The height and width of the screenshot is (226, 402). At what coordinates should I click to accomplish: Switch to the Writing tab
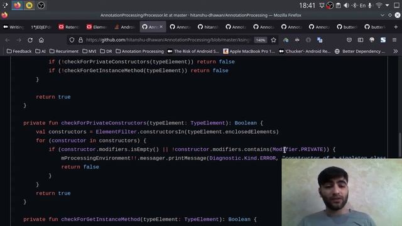pos(14,27)
